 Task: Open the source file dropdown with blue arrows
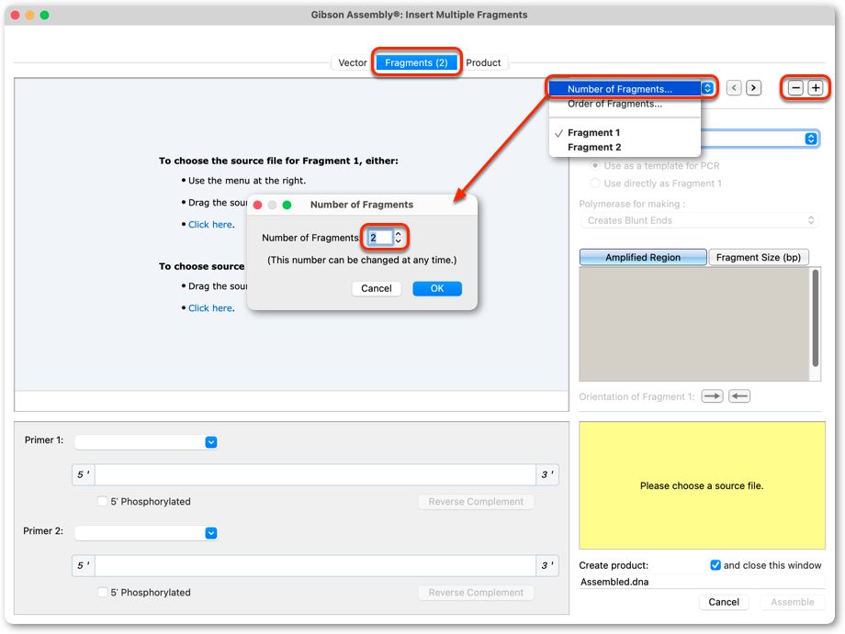point(810,139)
